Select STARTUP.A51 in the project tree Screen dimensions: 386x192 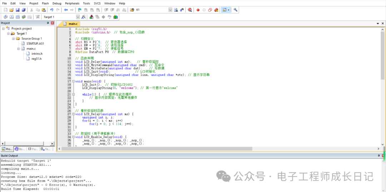click(33, 44)
